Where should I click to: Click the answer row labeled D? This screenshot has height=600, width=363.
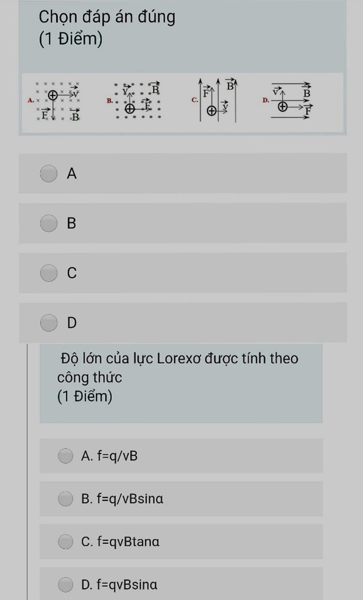(183, 323)
